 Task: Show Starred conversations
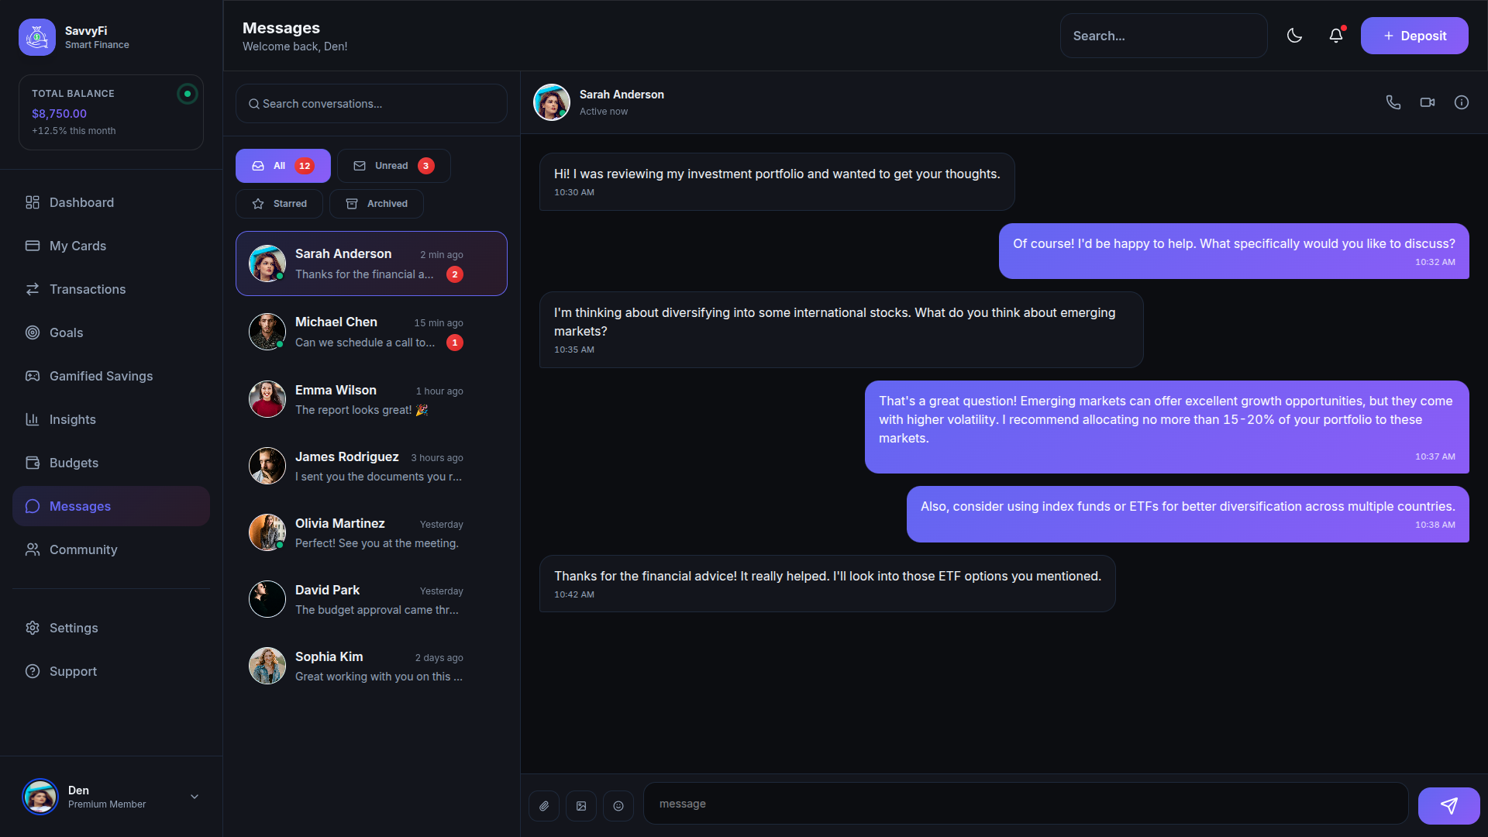click(279, 204)
